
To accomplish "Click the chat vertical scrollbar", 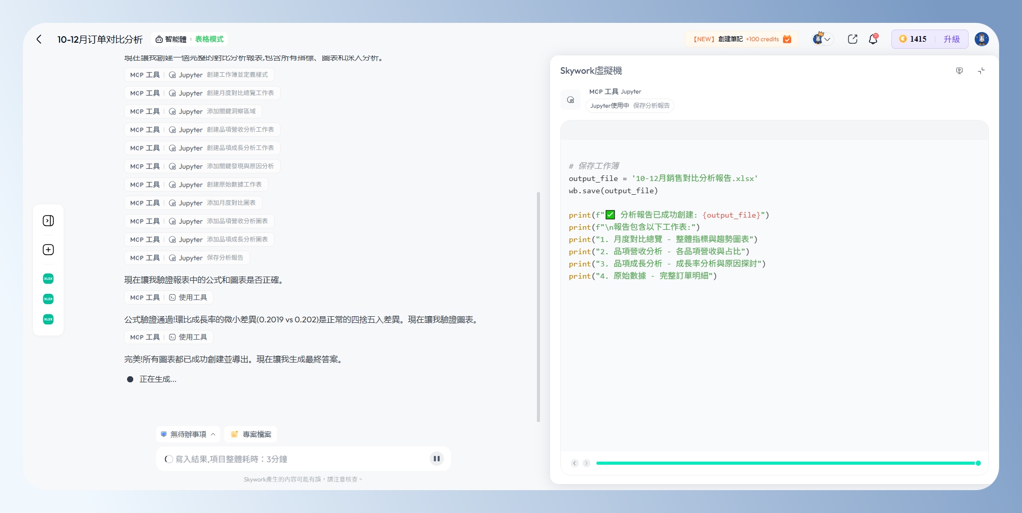I will click(x=538, y=307).
